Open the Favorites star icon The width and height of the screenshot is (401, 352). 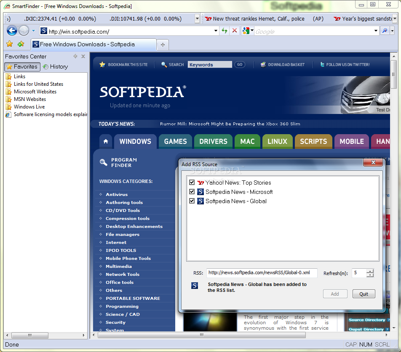coord(9,44)
